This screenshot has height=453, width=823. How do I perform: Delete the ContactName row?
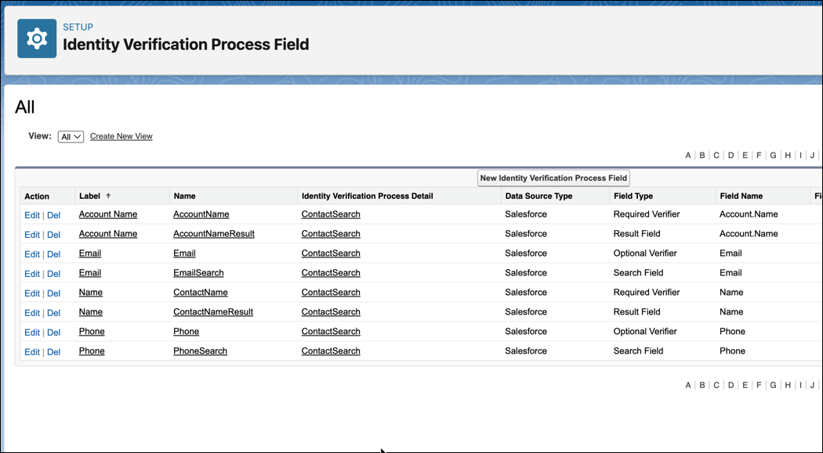coord(53,293)
